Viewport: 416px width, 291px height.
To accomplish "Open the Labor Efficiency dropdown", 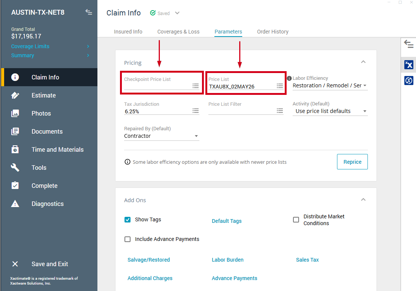I will [x=330, y=85].
